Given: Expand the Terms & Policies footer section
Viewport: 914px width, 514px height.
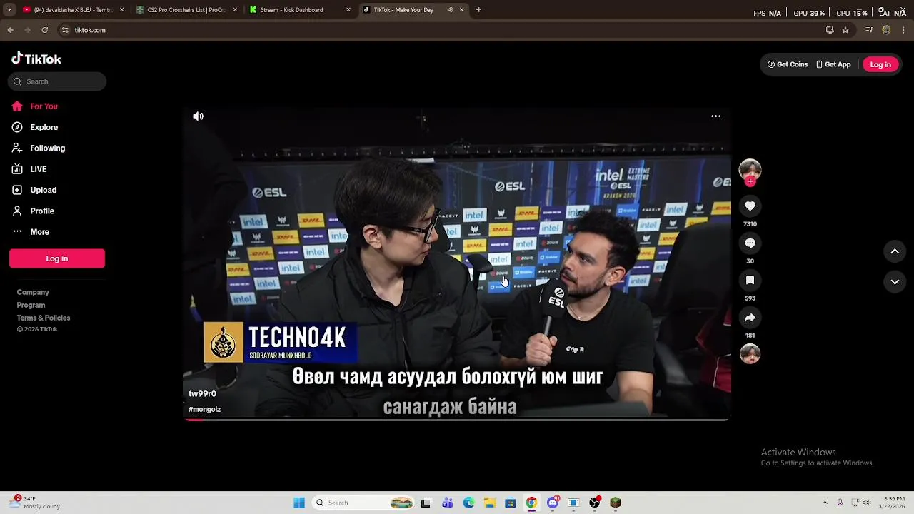Looking at the screenshot, I should click(x=44, y=318).
